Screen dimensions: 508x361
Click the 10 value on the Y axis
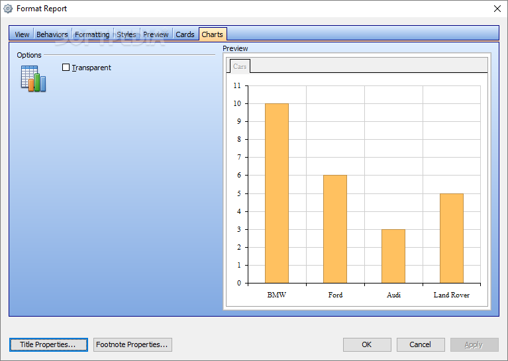[x=237, y=103]
